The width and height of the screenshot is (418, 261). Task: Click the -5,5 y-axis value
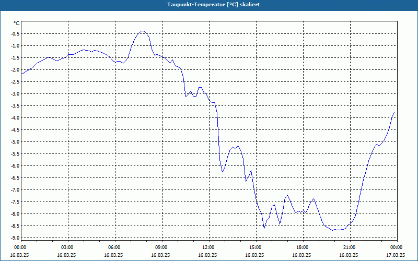(15, 153)
